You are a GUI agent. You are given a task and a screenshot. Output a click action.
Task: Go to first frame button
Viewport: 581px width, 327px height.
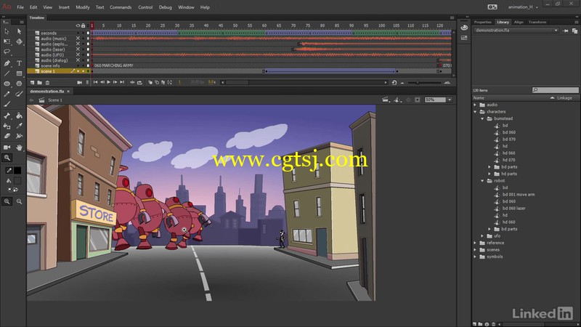pos(95,82)
